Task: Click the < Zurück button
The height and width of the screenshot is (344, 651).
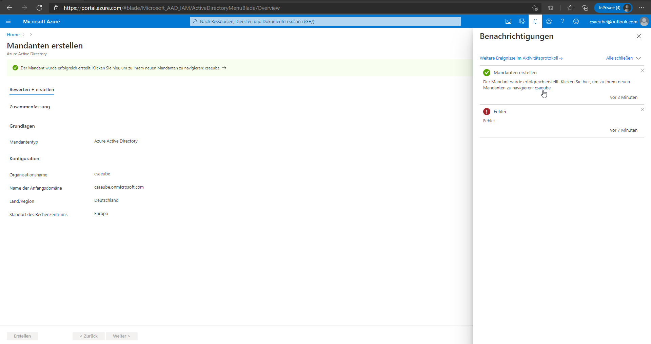Action: click(88, 336)
